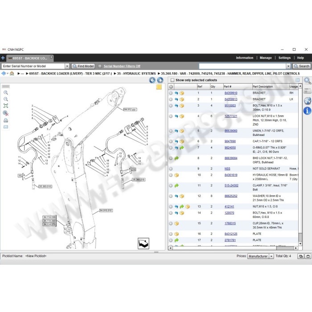Go to previous diagram with blue arrow
This screenshot has height=312, width=312.
point(152,80)
